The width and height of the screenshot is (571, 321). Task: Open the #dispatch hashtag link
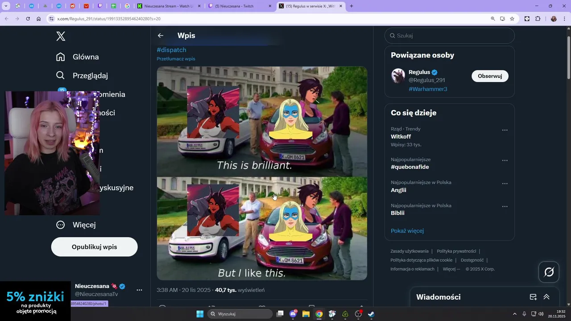(171, 50)
